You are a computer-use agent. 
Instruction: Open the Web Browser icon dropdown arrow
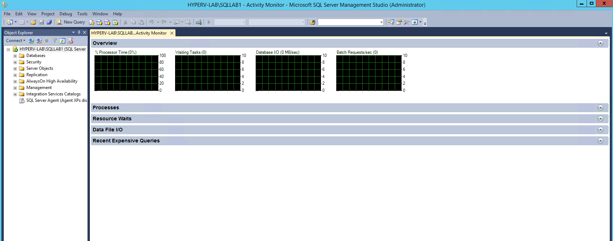tap(420, 22)
